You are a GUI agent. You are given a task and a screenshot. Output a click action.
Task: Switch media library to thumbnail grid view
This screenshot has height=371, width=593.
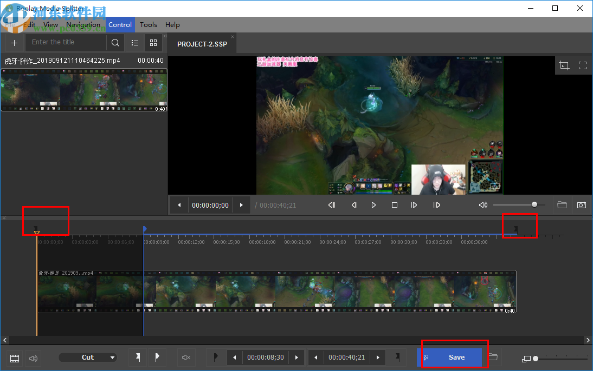pyautogui.click(x=153, y=43)
